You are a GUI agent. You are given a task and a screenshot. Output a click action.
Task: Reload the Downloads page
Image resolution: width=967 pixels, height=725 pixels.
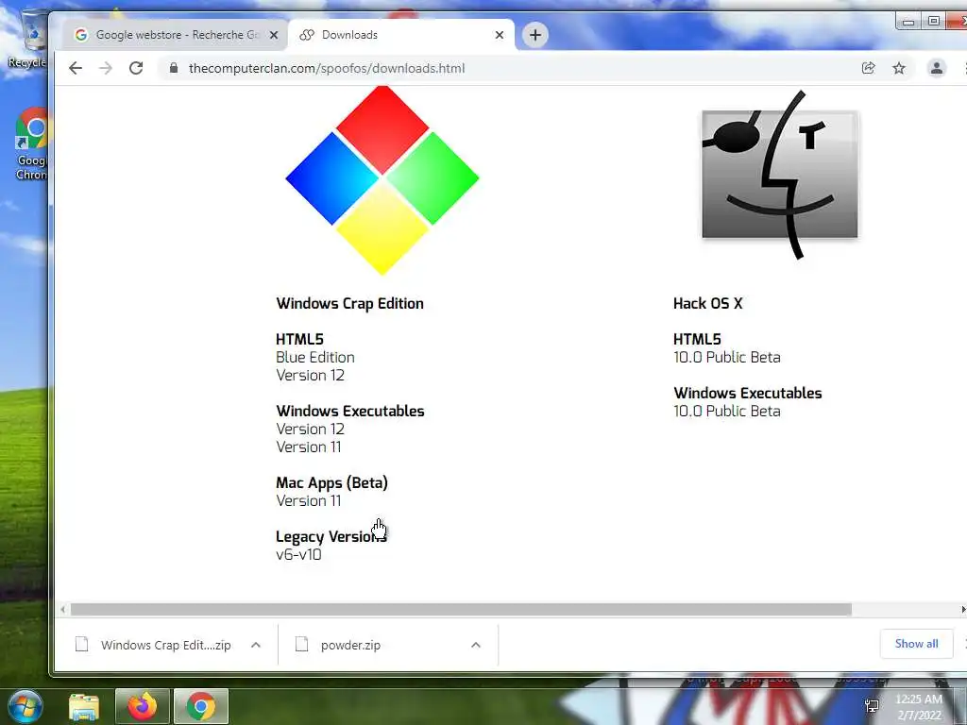tap(136, 68)
